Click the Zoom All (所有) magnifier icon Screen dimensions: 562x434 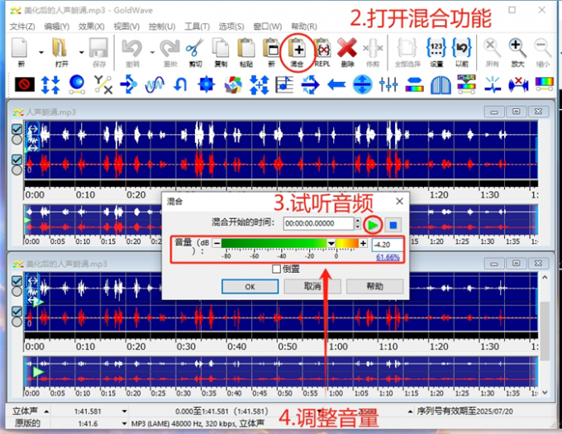point(492,48)
